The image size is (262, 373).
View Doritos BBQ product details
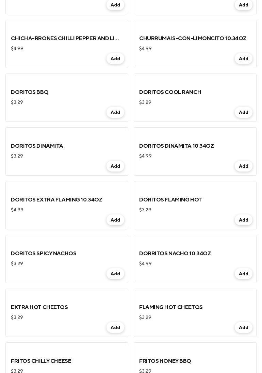tap(30, 92)
